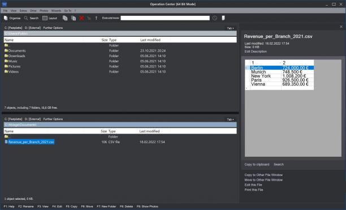Click the app icon in title bar
This screenshot has height=210, width=346.
pyautogui.click(x=4, y=4)
